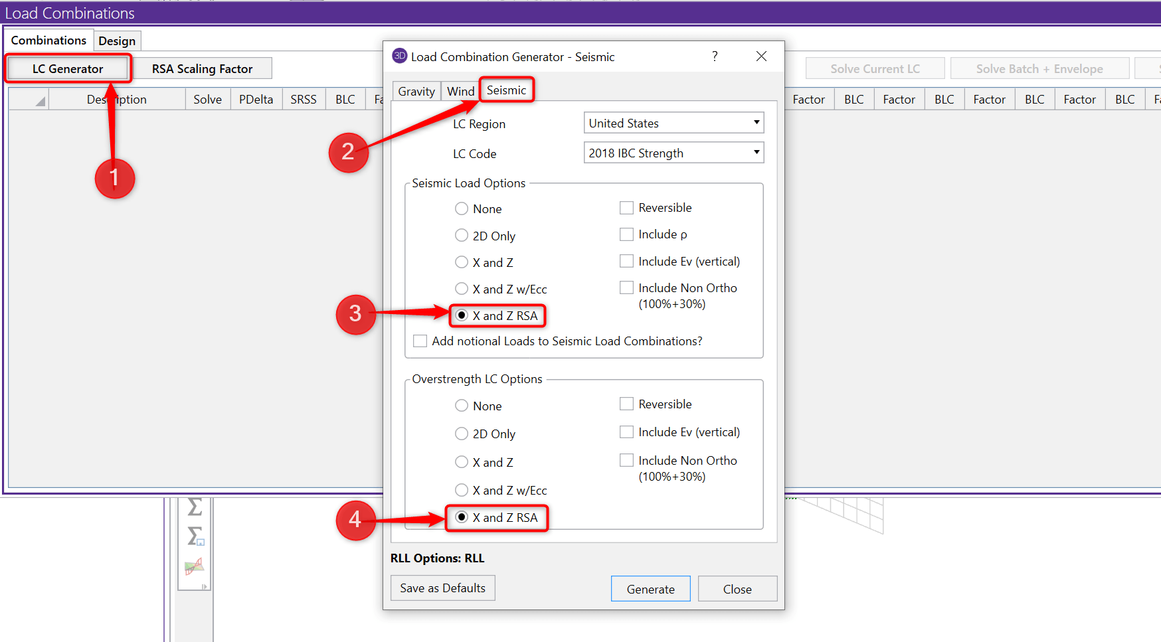Expand the side toolbar using the small arrow
The width and height of the screenshot is (1161, 642).
pos(204,586)
